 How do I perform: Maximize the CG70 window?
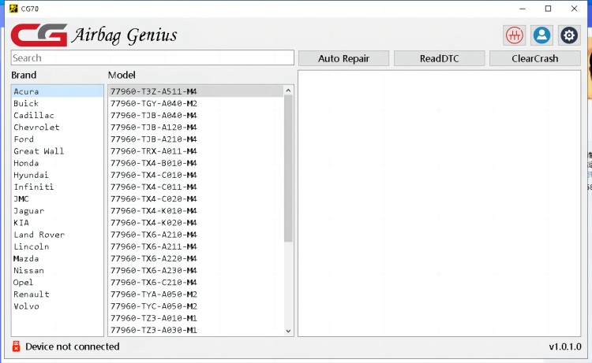[x=549, y=9]
